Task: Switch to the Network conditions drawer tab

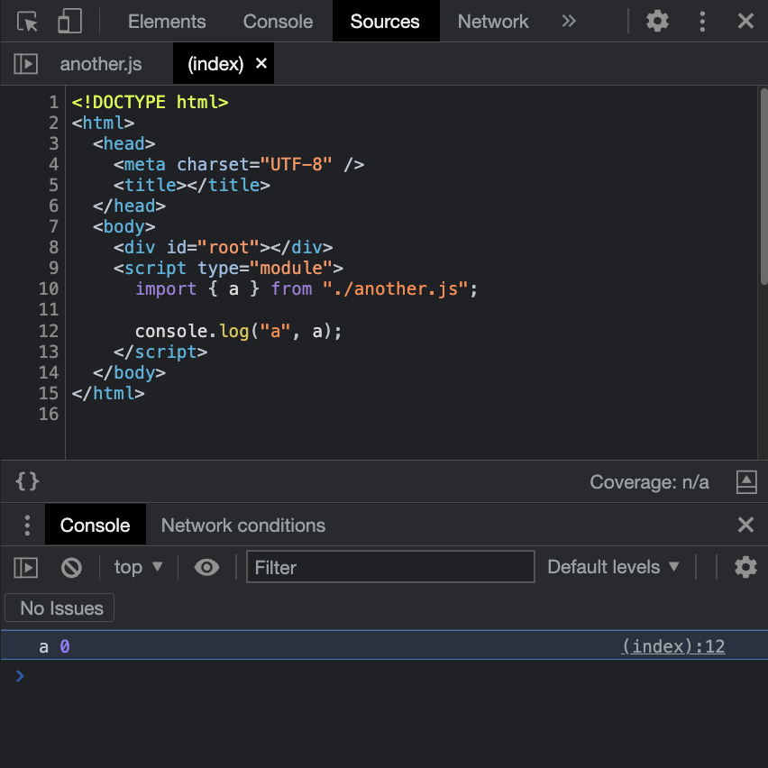Action: [x=243, y=525]
